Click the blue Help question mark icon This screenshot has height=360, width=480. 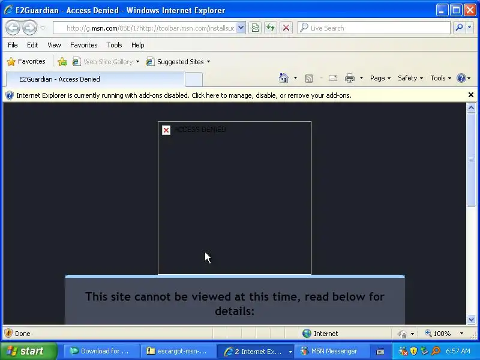[461, 78]
